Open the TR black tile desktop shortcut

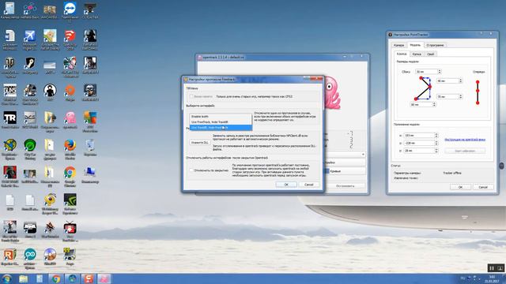click(x=9, y=120)
